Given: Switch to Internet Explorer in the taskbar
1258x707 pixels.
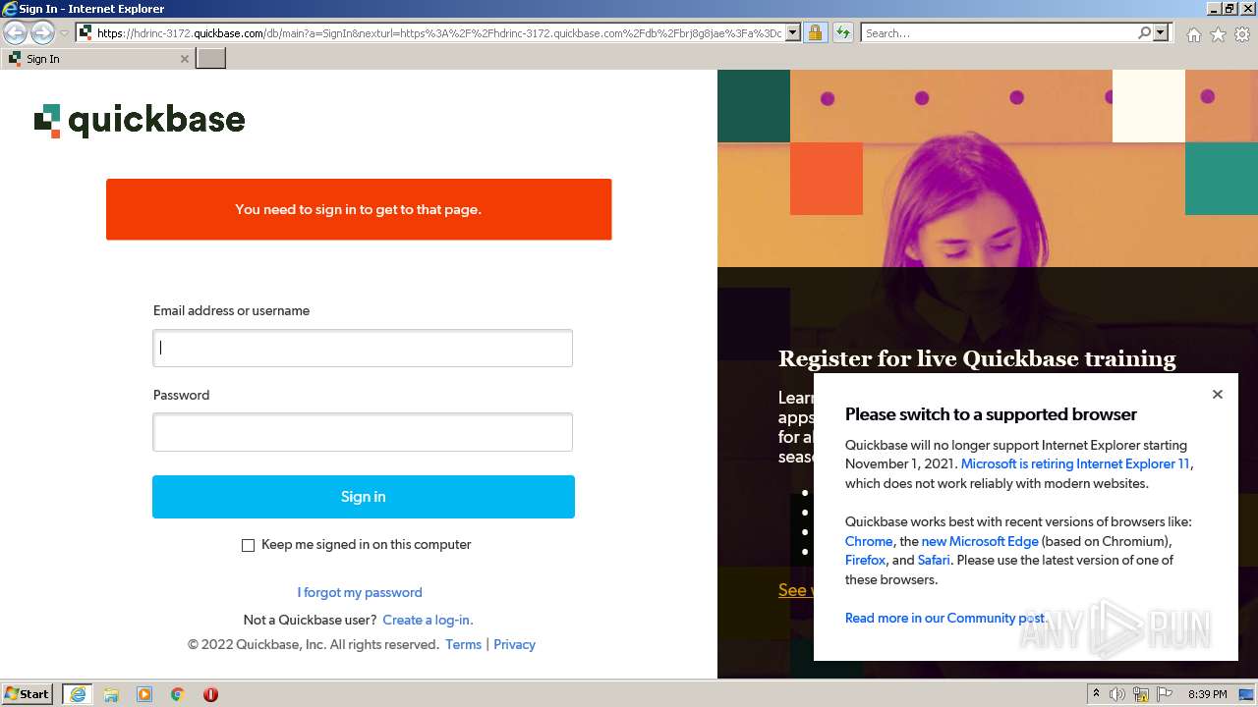Looking at the screenshot, I should (x=77, y=694).
